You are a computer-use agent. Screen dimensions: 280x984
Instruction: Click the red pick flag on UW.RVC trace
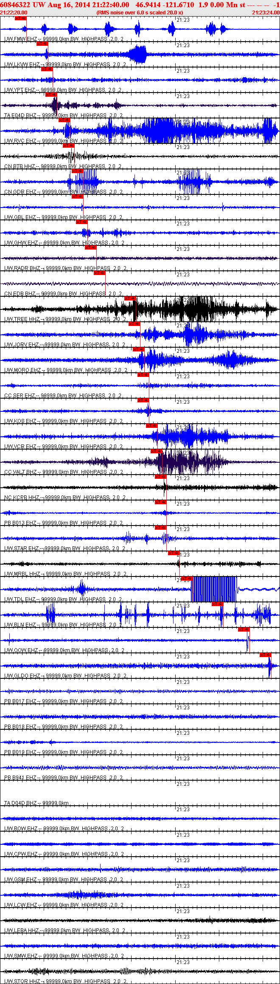click(x=64, y=120)
